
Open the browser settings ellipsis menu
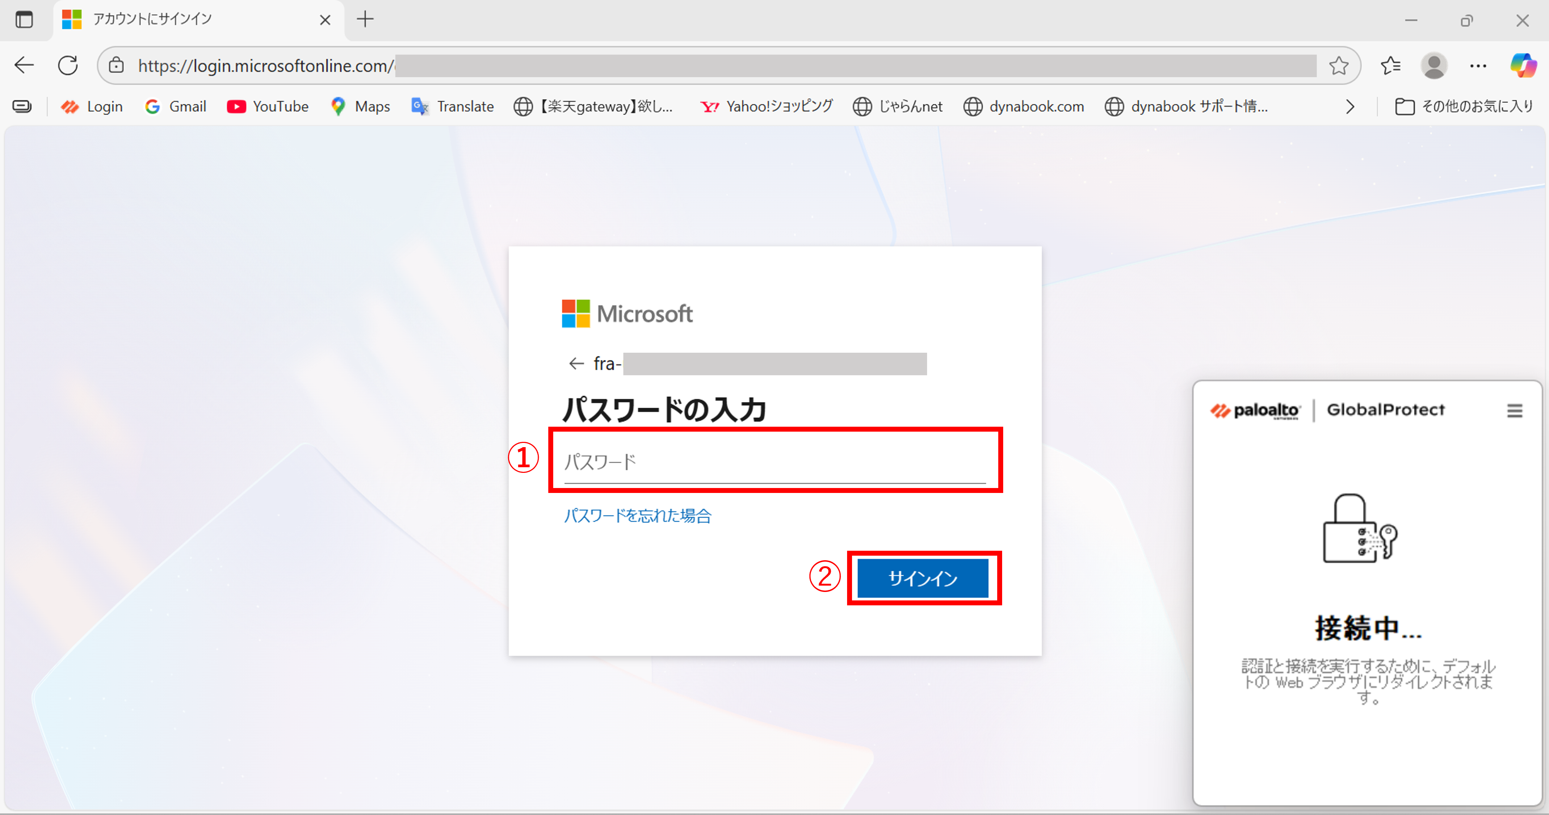click(1477, 66)
